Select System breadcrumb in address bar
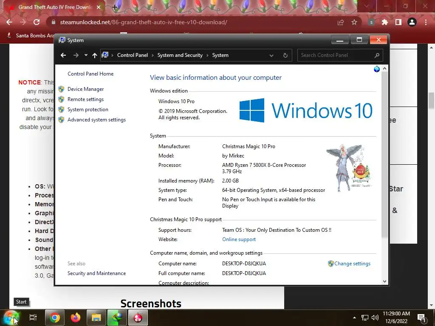Viewport: 435px width, 326px height. coord(220,55)
